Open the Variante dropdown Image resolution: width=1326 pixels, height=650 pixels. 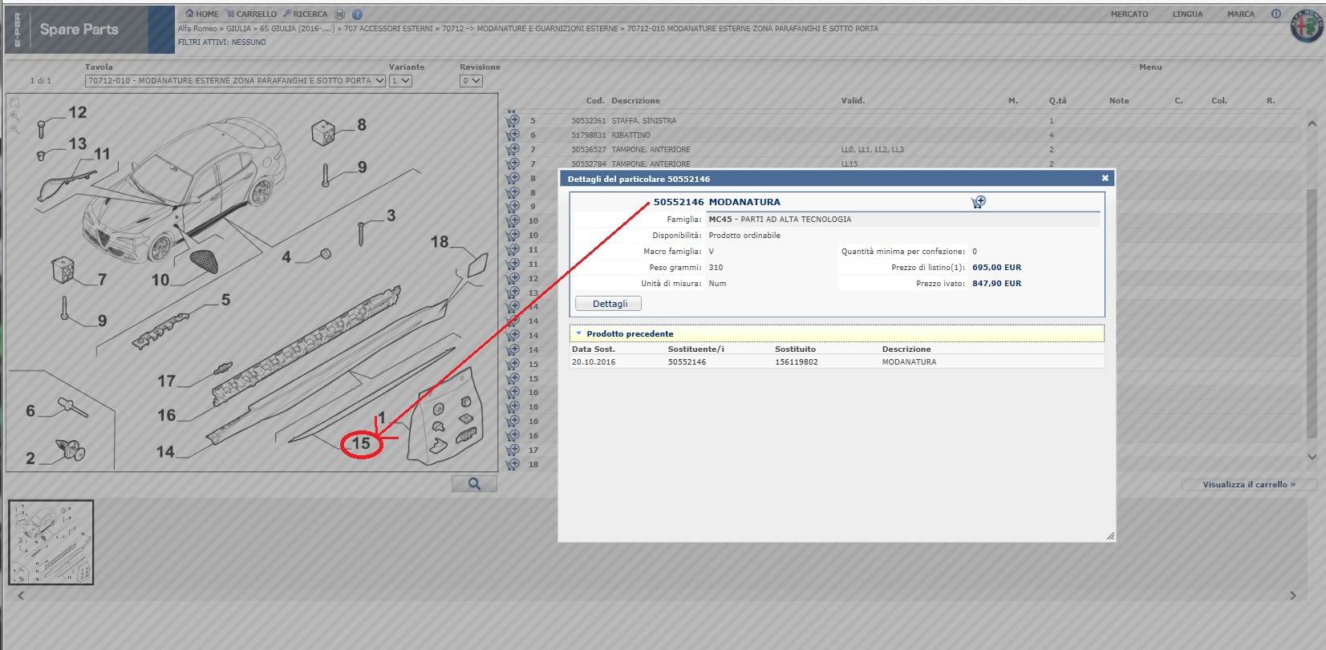pyautogui.click(x=400, y=81)
